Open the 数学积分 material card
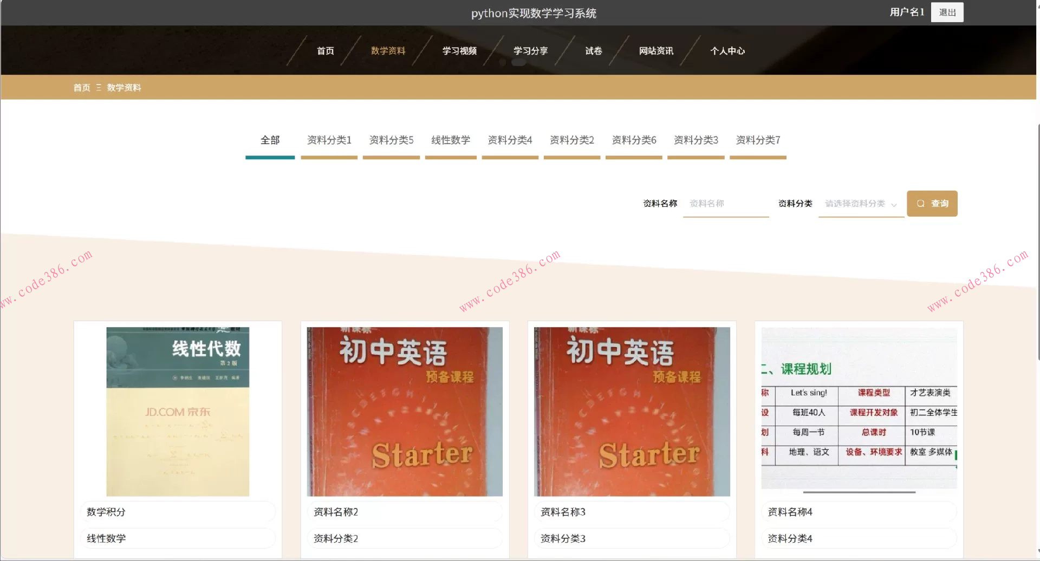The image size is (1040, 561). coord(178,511)
